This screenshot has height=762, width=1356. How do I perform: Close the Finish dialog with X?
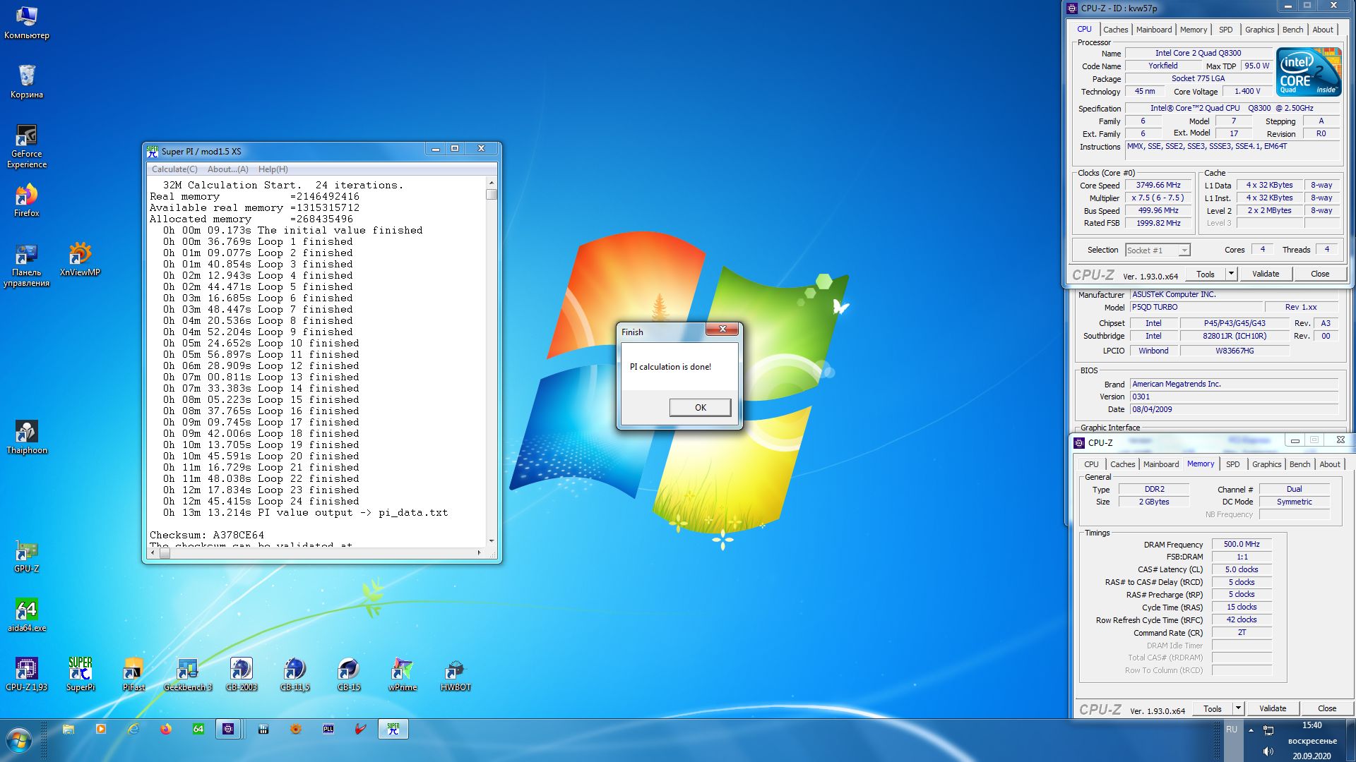click(722, 329)
